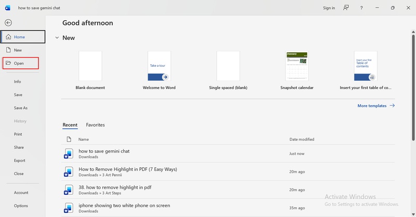
Task: Open the Export menu item
Action: [20, 161]
